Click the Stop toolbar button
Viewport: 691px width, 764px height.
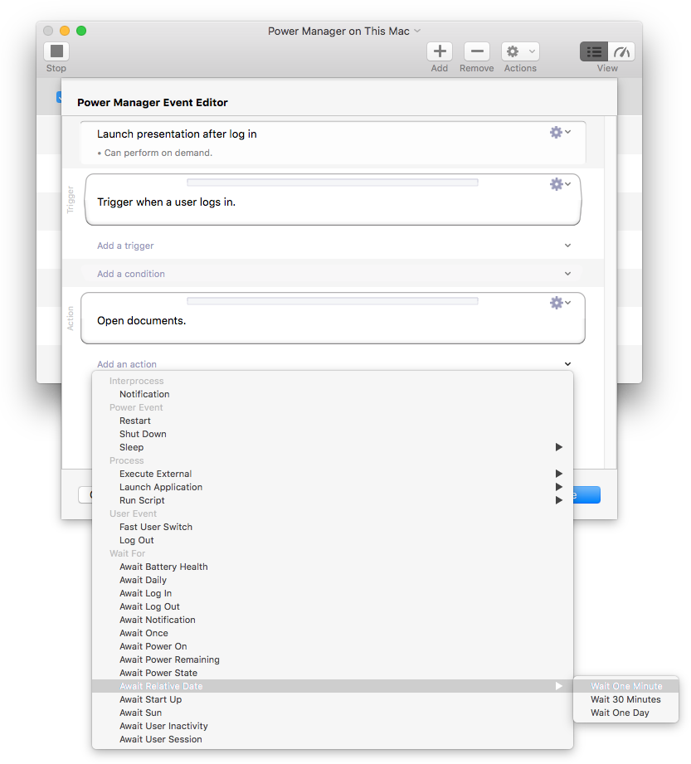pos(56,51)
